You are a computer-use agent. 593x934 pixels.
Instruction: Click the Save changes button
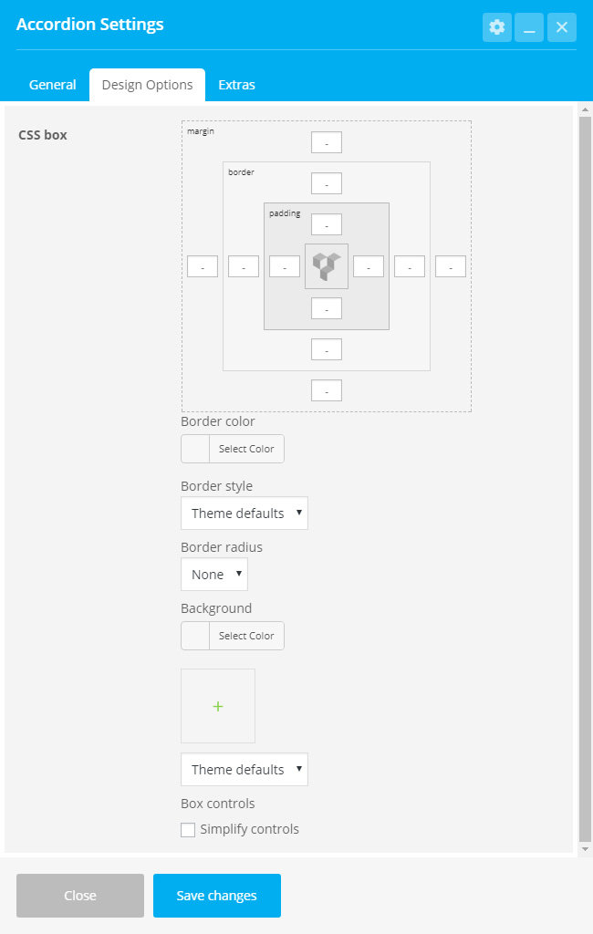[217, 896]
